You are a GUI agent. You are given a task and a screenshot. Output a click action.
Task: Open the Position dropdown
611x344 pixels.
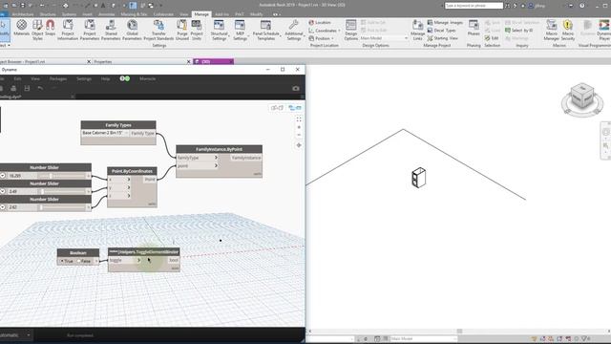[322, 38]
